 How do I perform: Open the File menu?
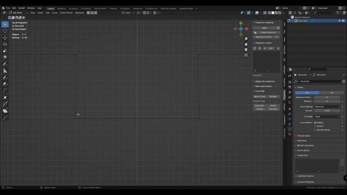coord(8,8)
